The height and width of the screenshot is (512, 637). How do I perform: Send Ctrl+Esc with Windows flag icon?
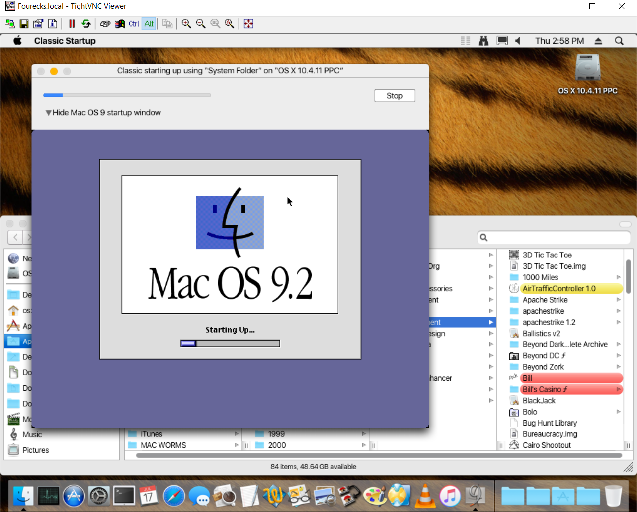click(120, 24)
